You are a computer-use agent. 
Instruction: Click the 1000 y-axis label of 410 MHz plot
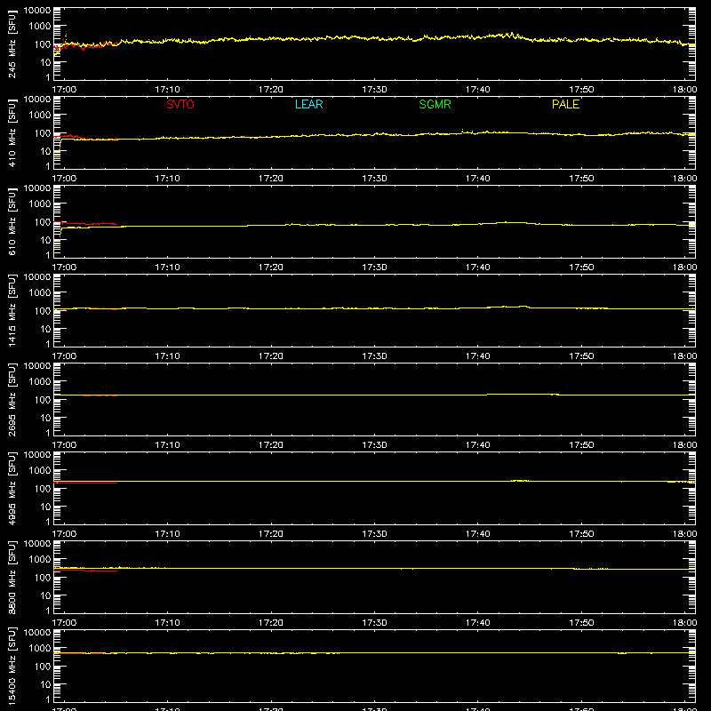[x=40, y=116]
